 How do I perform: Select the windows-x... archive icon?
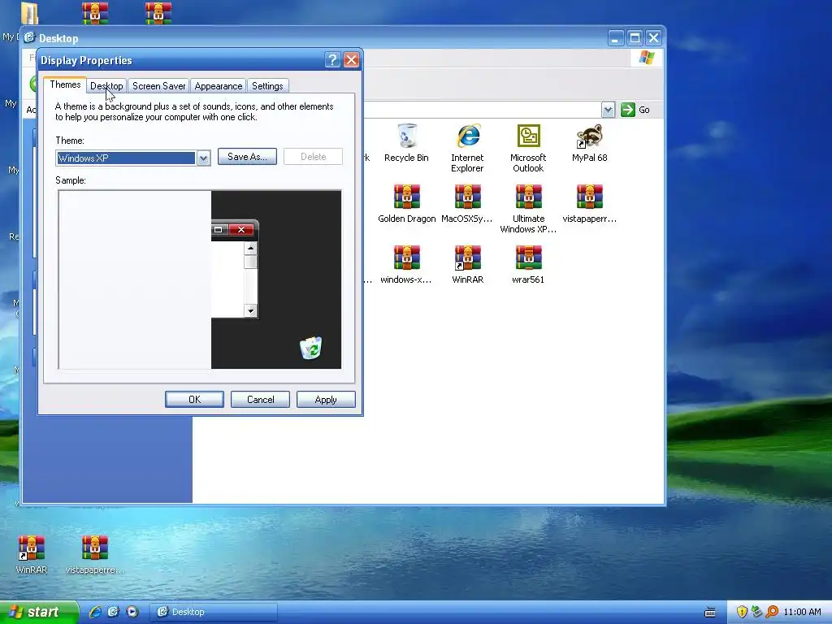pos(407,258)
